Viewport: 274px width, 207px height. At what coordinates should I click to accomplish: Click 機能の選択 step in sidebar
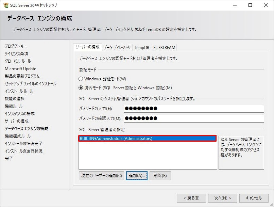15,99
